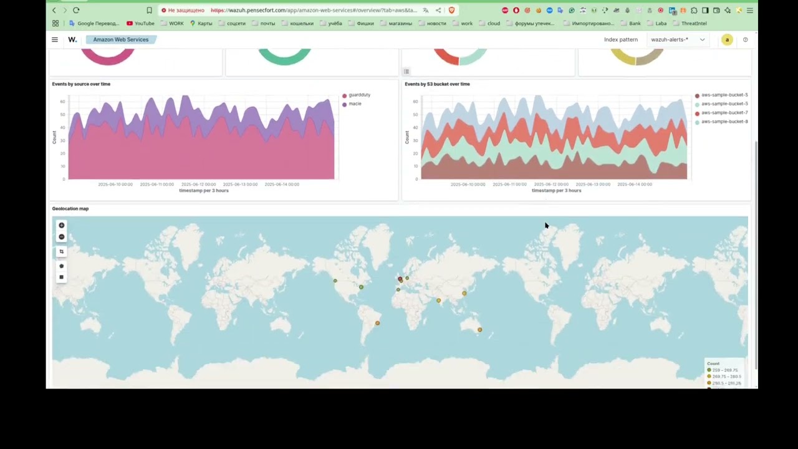
Task: Open the WORK bookmarks folder
Action: (172, 23)
